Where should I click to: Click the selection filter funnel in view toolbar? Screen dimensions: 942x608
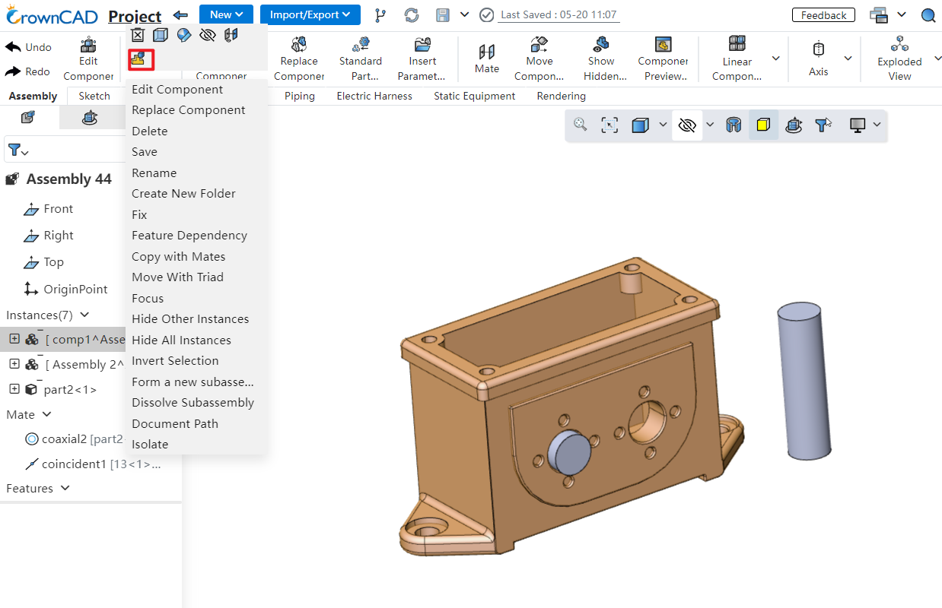click(823, 125)
